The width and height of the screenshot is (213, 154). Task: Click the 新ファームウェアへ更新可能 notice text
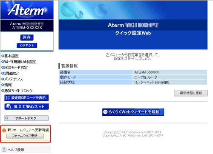click(x=28, y=130)
